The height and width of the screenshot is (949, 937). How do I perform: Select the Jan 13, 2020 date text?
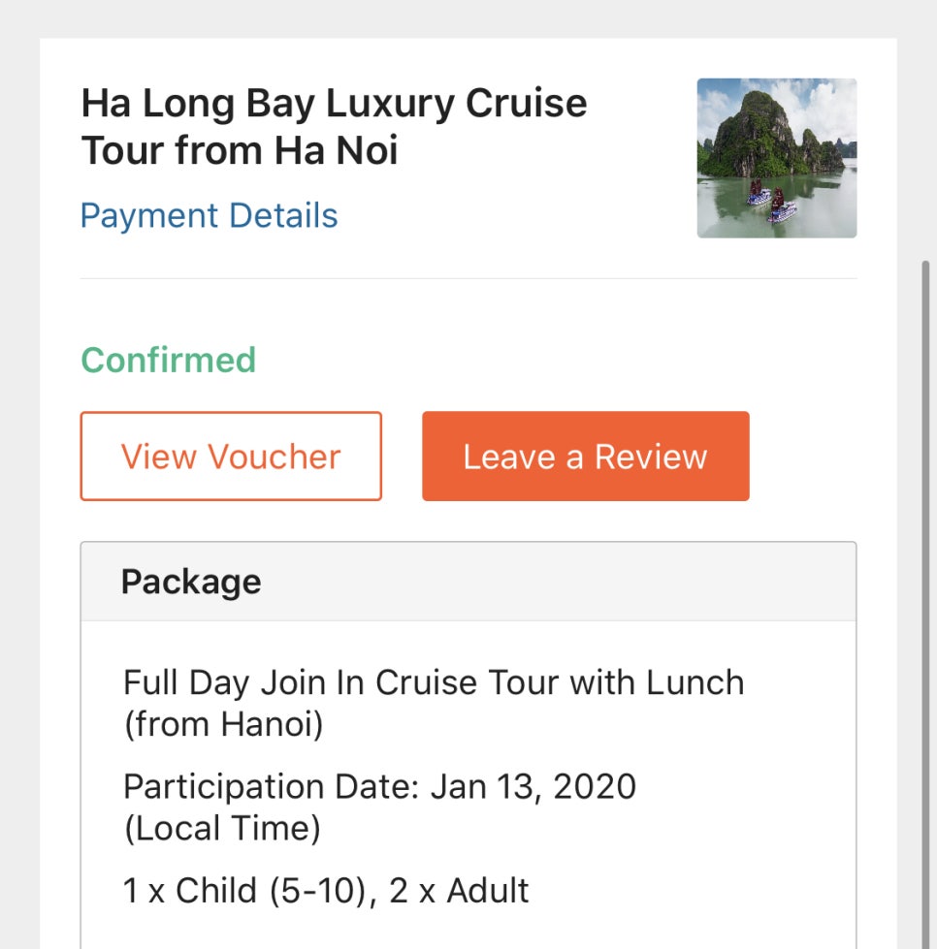coord(533,787)
